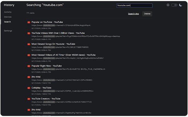Click the playlist URL ending app=desktop

(x=76, y=36)
